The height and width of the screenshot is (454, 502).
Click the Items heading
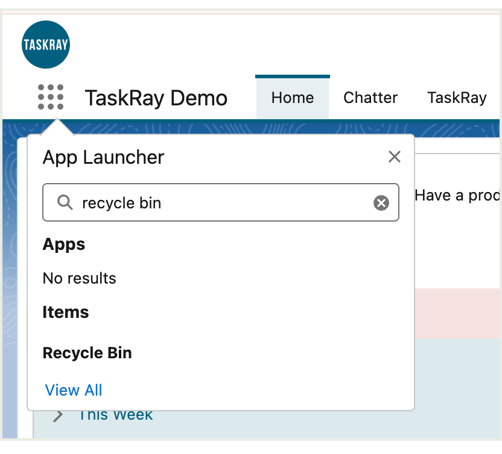66,312
